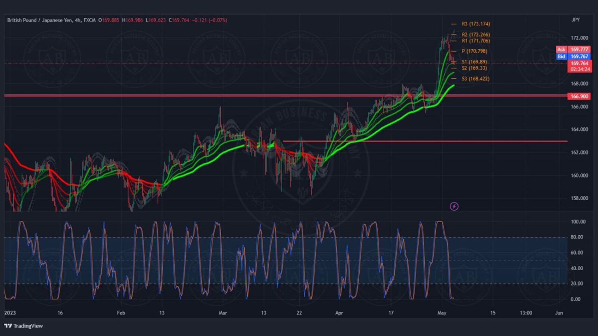
Task: Click the time axis label 15
Action: point(493,313)
